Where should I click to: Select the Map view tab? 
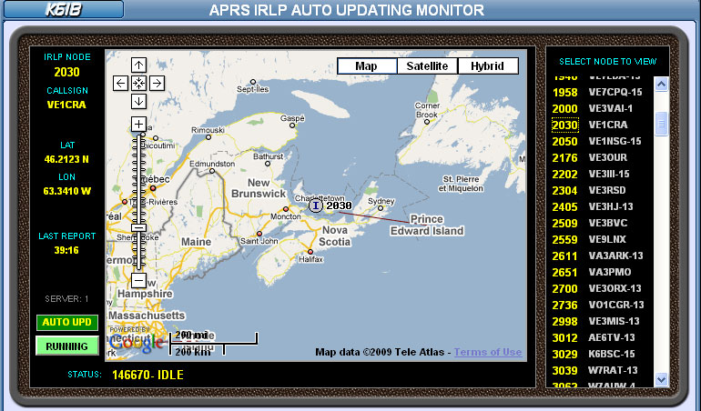tap(367, 66)
